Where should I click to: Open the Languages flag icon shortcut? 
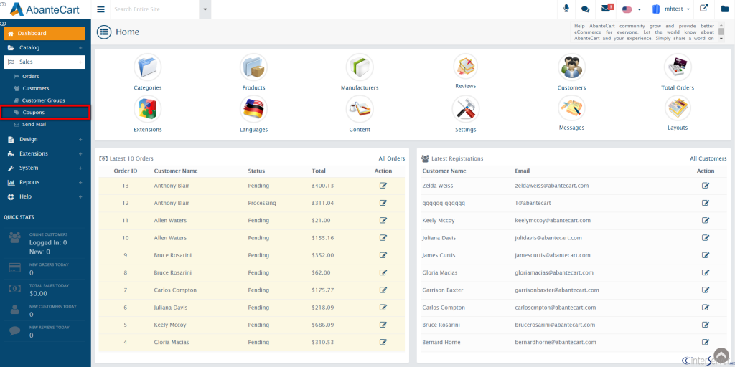pos(253,109)
